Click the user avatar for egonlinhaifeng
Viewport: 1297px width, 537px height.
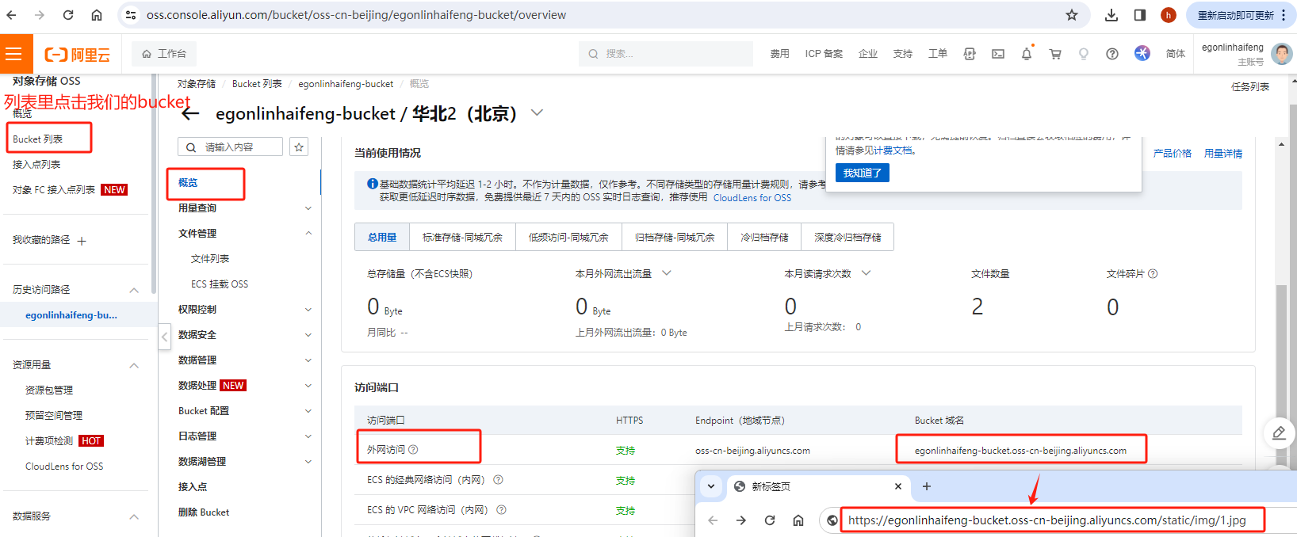[x=1281, y=54]
